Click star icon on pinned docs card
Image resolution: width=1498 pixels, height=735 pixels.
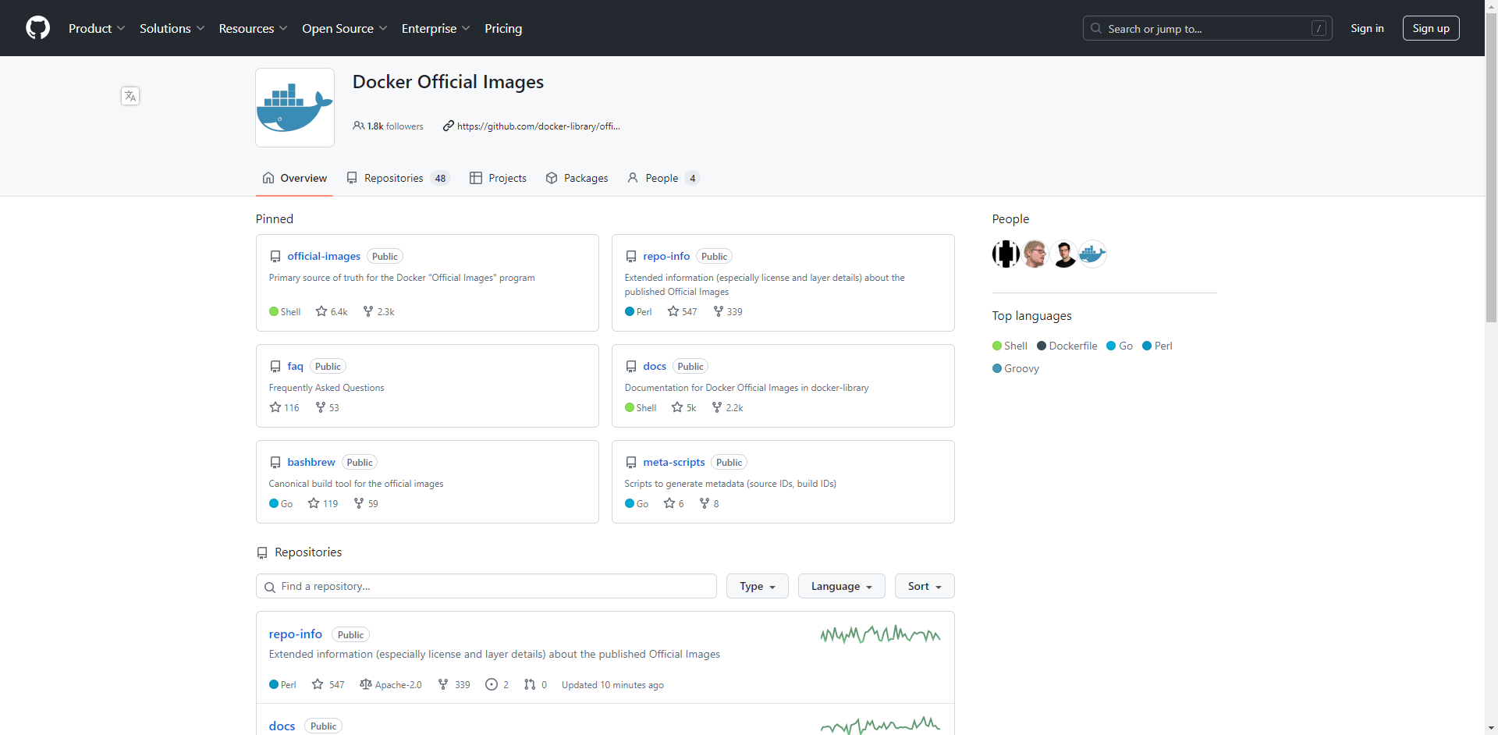[677, 407]
